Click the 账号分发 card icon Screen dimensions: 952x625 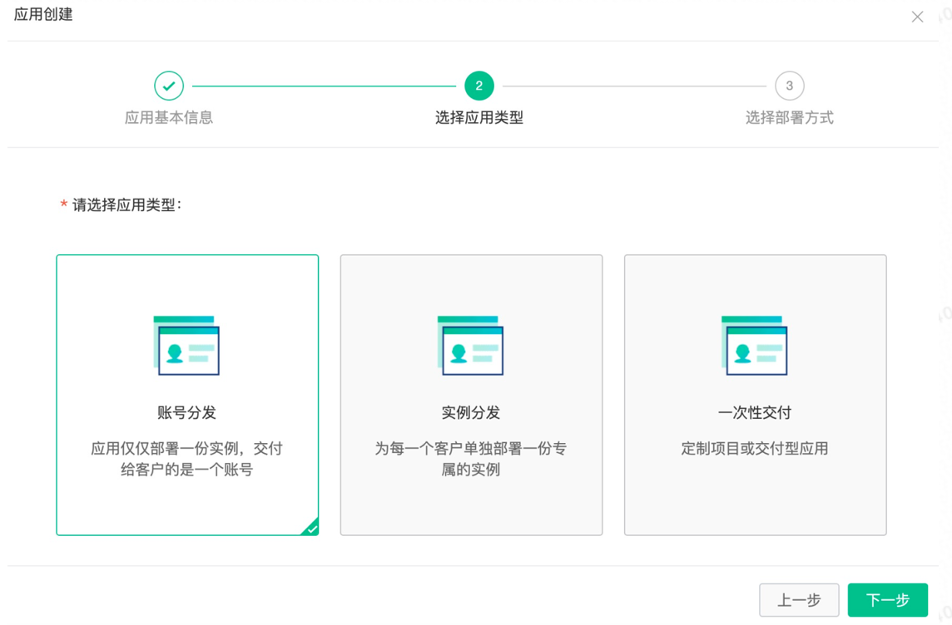[x=186, y=346]
